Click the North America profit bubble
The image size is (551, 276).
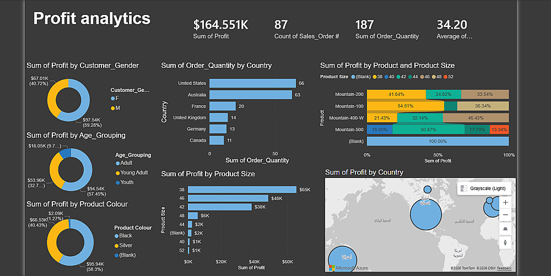tap(425, 214)
